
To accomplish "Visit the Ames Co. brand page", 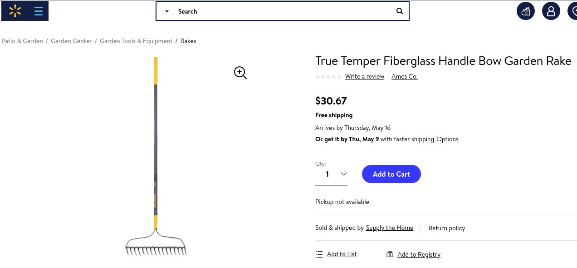I will pyautogui.click(x=404, y=76).
